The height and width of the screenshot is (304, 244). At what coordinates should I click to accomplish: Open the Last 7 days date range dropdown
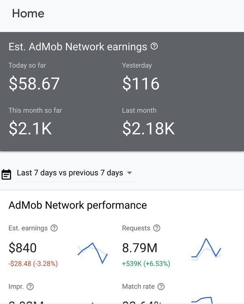click(70, 173)
